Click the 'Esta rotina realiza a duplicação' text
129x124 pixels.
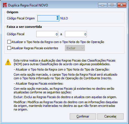(64, 62)
